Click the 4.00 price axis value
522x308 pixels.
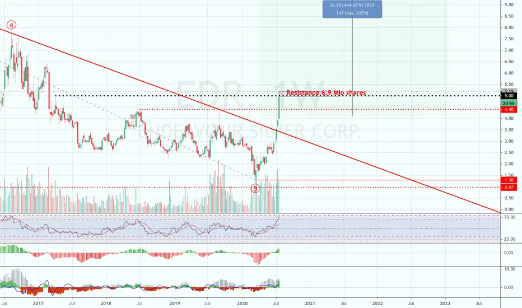(509, 119)
